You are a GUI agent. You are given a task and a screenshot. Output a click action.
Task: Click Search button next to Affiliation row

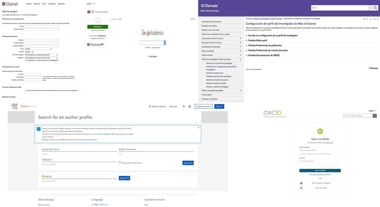[x=188, y=163]
